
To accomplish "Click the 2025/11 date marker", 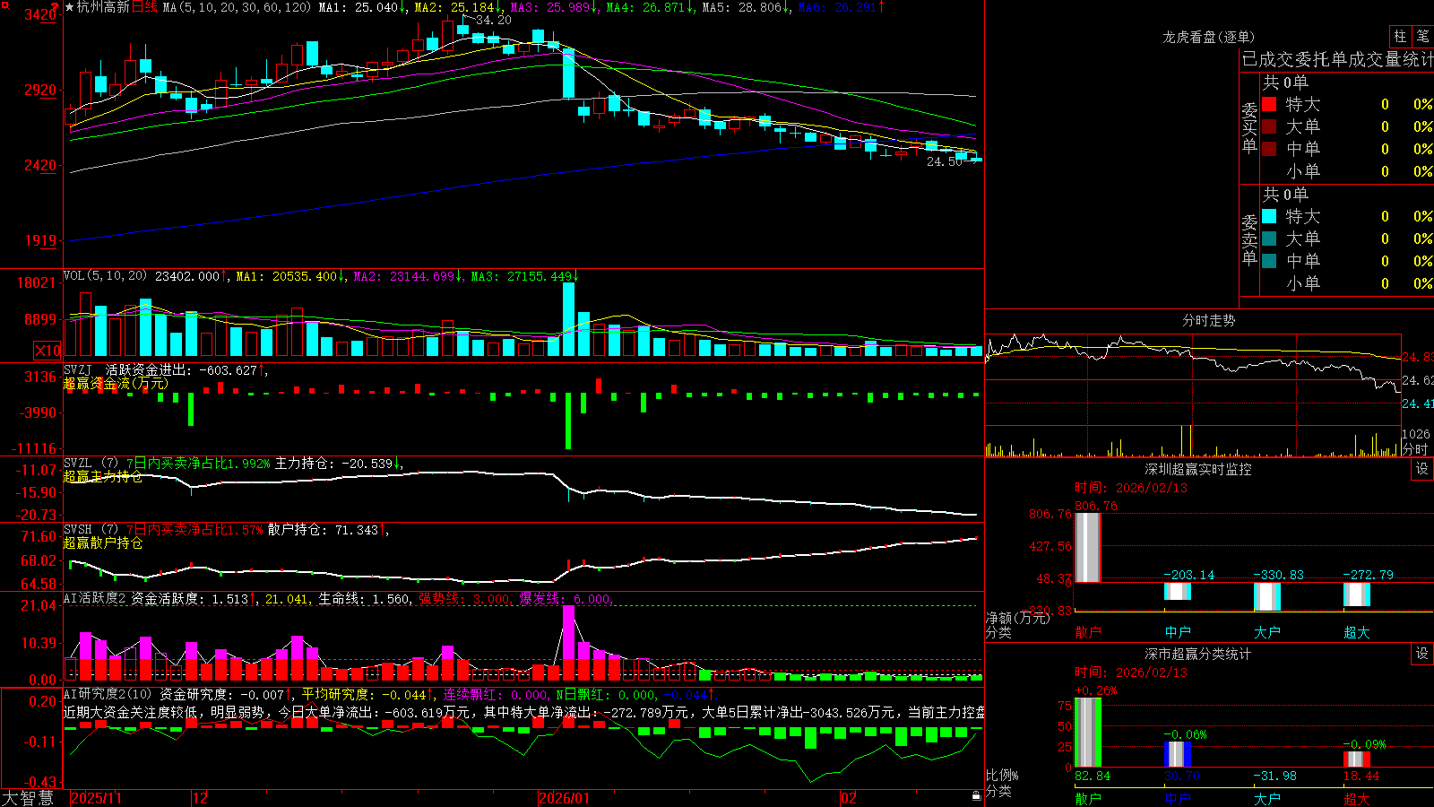I will click(96, 798).
